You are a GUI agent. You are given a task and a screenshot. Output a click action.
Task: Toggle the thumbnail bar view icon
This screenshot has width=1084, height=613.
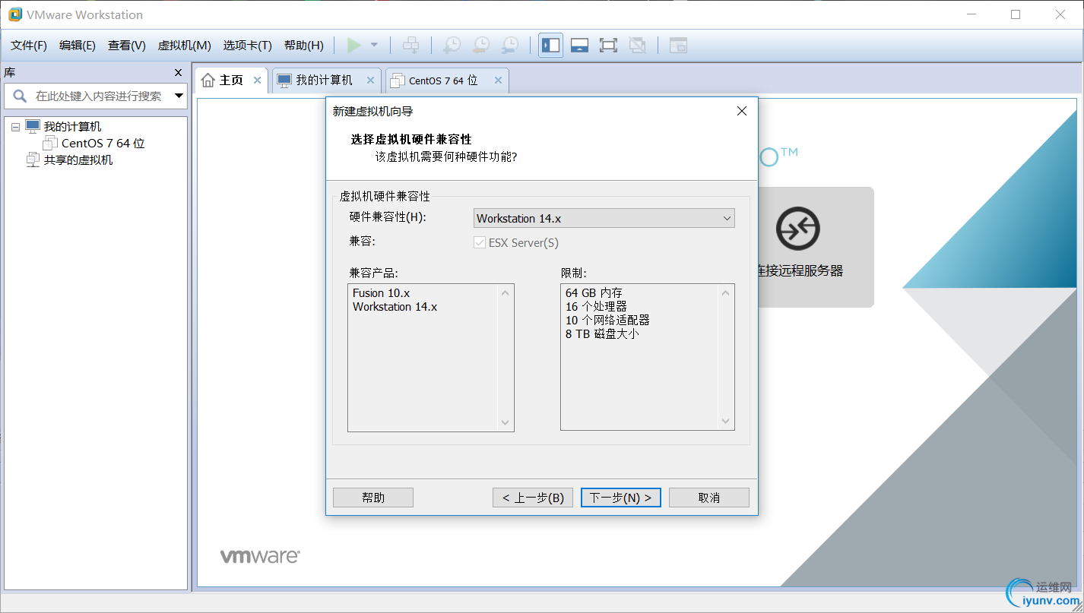point(579,46)
